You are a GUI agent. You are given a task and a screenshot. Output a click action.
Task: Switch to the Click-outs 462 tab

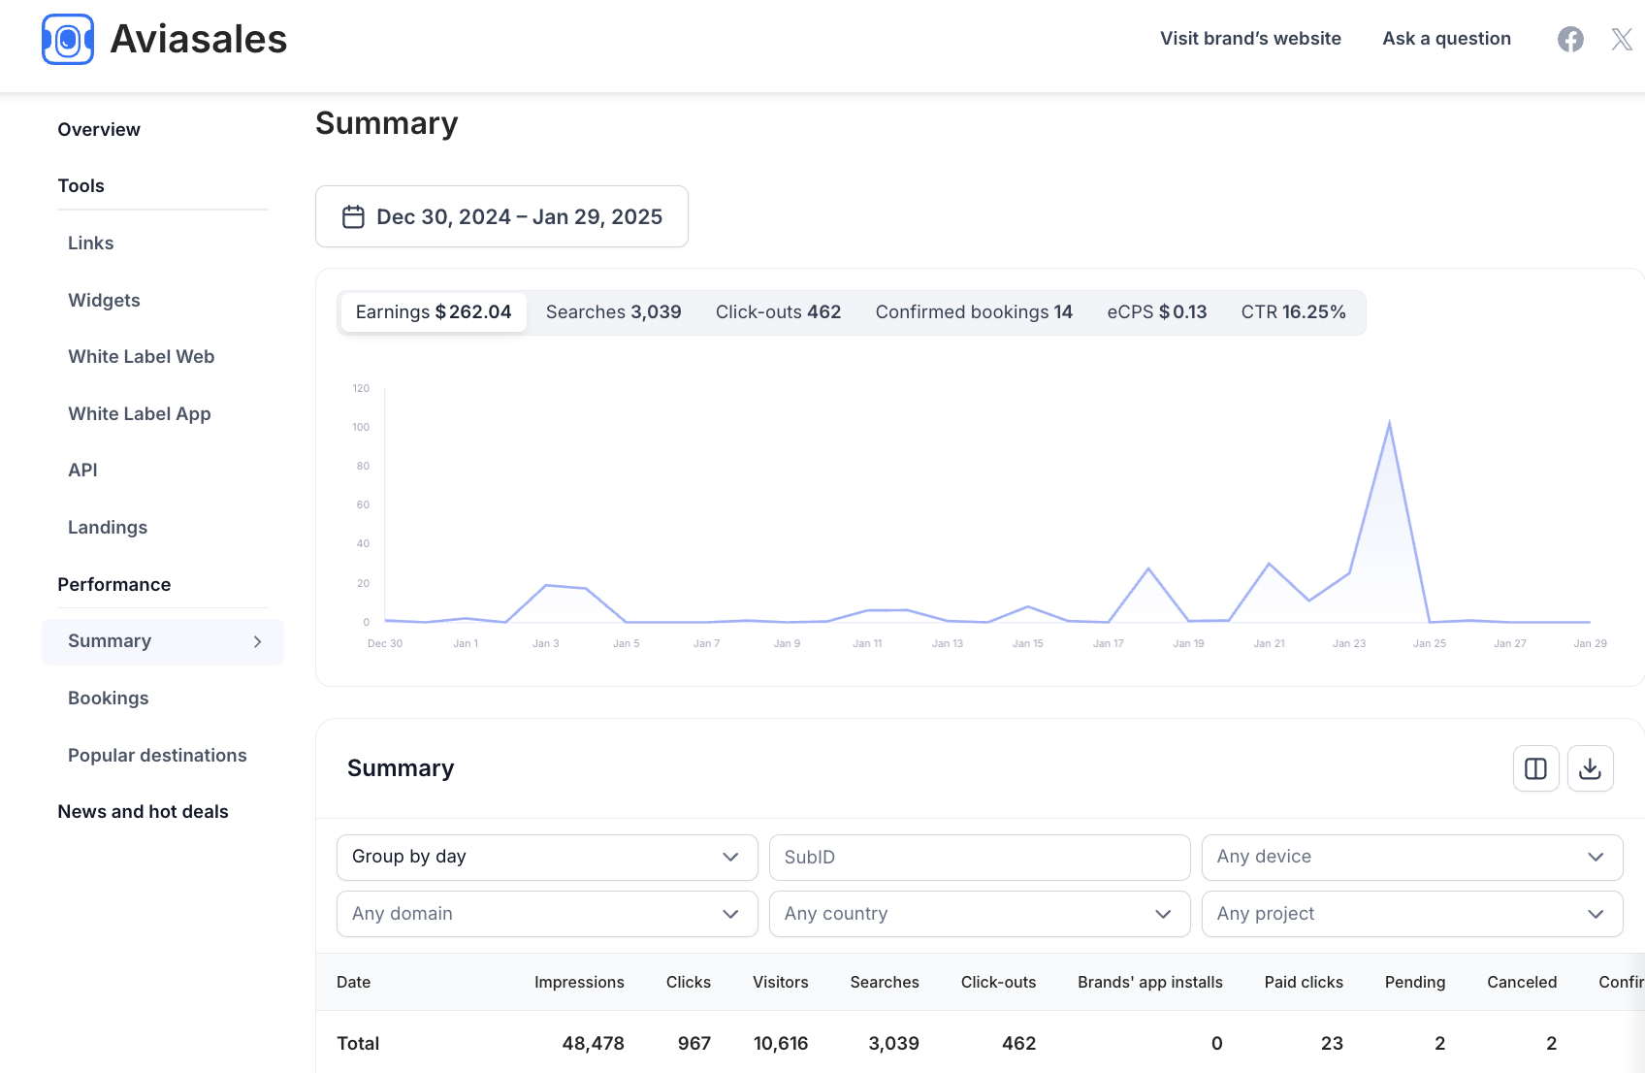tap(778, 312)
